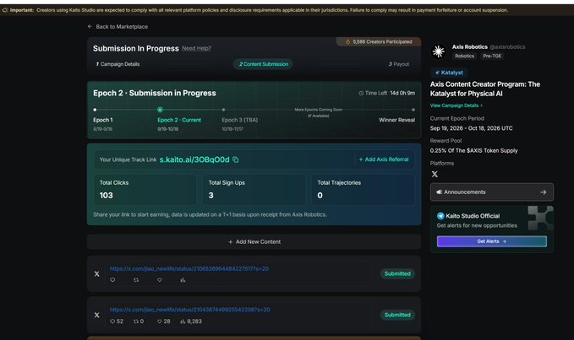Image resolution: width=574 pixels, height=340 pixels.
Task: Select the Content Submission step
Action: [263, 64]
